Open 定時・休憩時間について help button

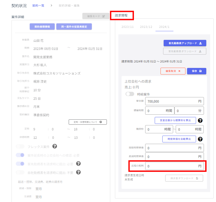point(87,122)
